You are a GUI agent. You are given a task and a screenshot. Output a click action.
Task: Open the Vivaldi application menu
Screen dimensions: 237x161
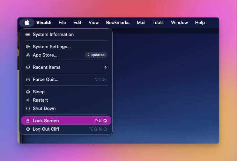(44, 23)
